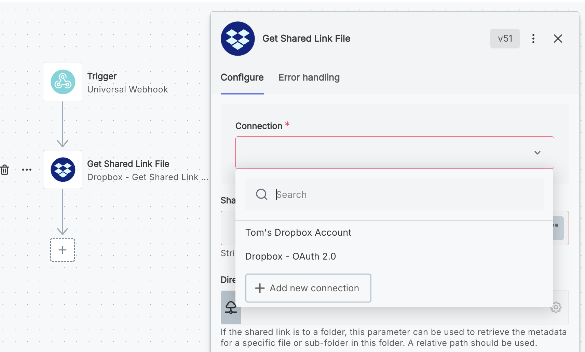Click the connector icon inside the Directory field
585x352 pixels.
coord(231,307)
